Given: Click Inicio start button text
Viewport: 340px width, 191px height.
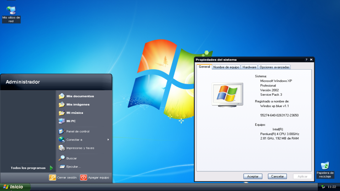Looking at the screenshot, I should click(x=17, y=187).
